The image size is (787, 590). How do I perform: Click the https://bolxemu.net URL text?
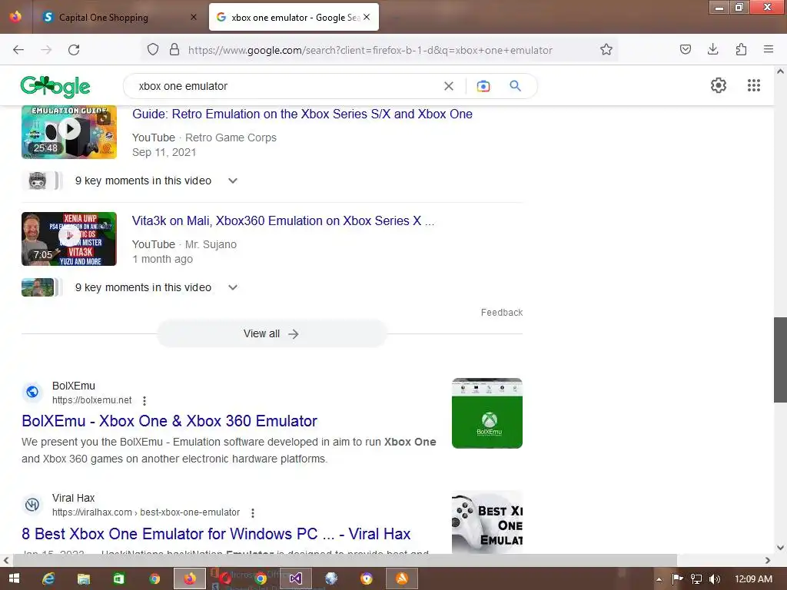(92, 400)
